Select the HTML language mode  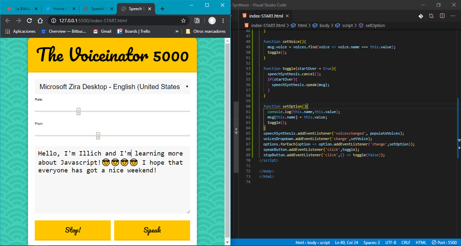(421, 243)
